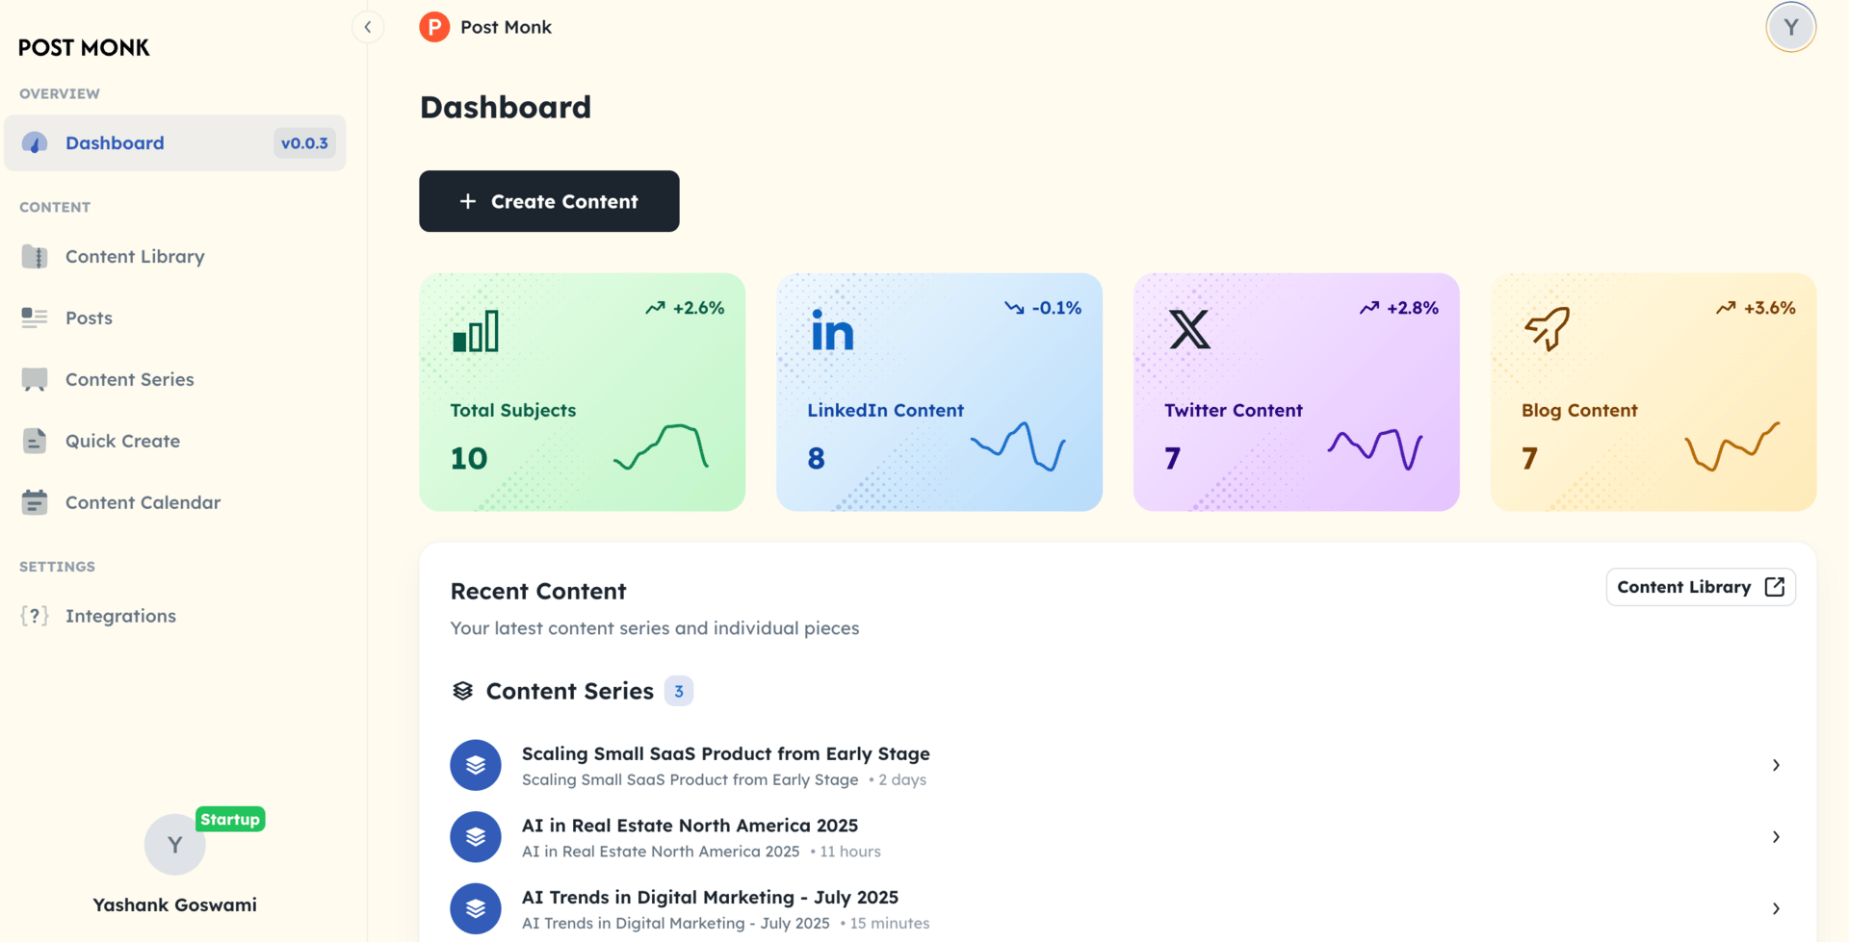Click the LinkedIn logo on content card
The width and height of the screenshot is (1849, 942).
click(x=832, y=331)
